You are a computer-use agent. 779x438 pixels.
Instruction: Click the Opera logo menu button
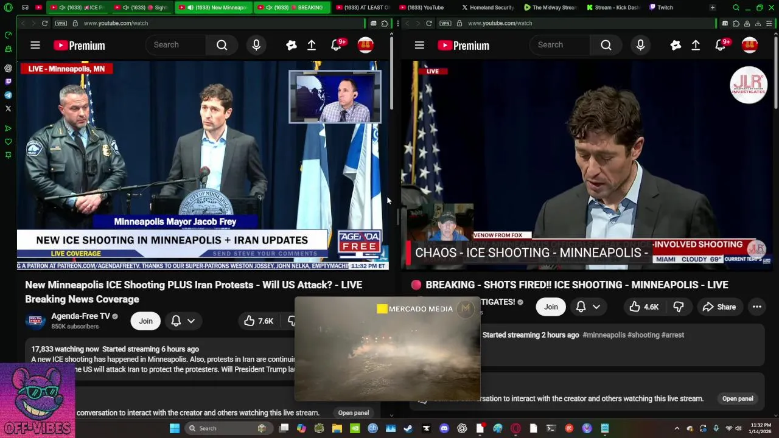pyautogui.click(x=8, y=8)
